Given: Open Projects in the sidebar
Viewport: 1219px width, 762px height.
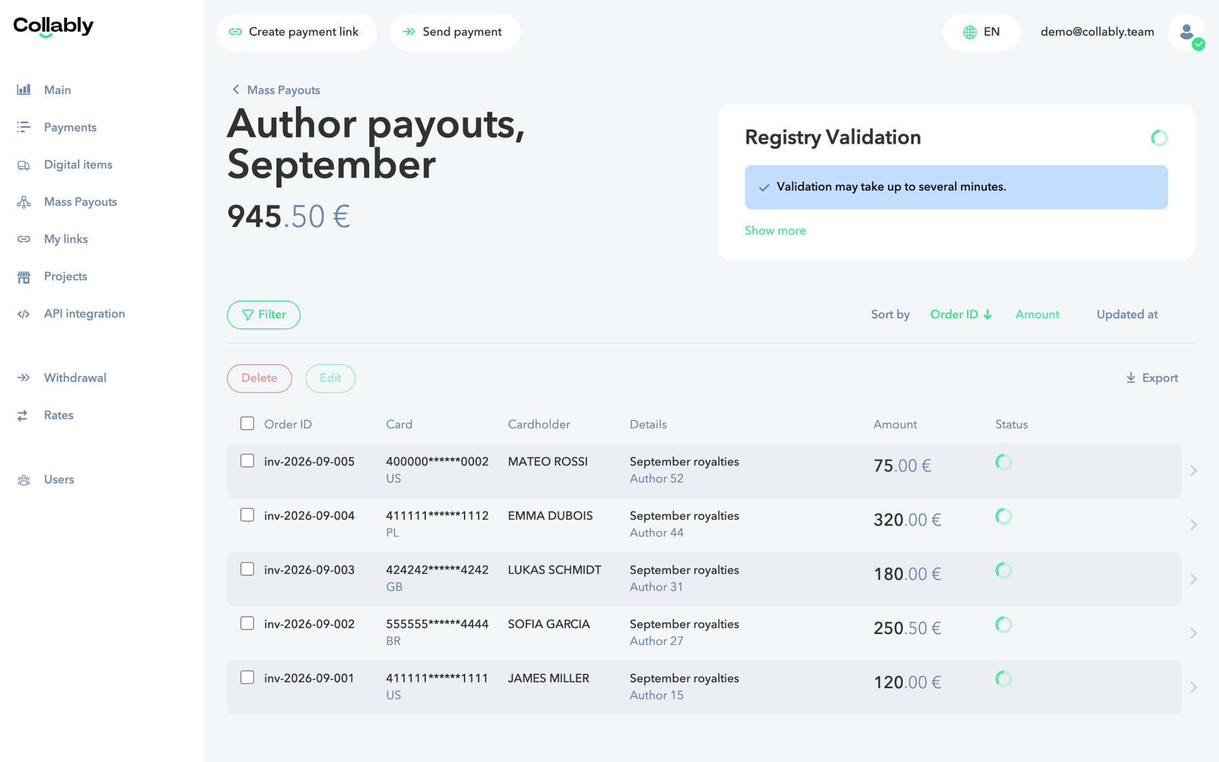Looking at the screenshot, I should (66, 276).
